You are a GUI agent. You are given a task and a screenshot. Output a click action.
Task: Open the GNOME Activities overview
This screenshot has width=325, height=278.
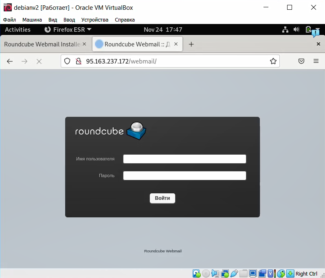coord(18,30)
